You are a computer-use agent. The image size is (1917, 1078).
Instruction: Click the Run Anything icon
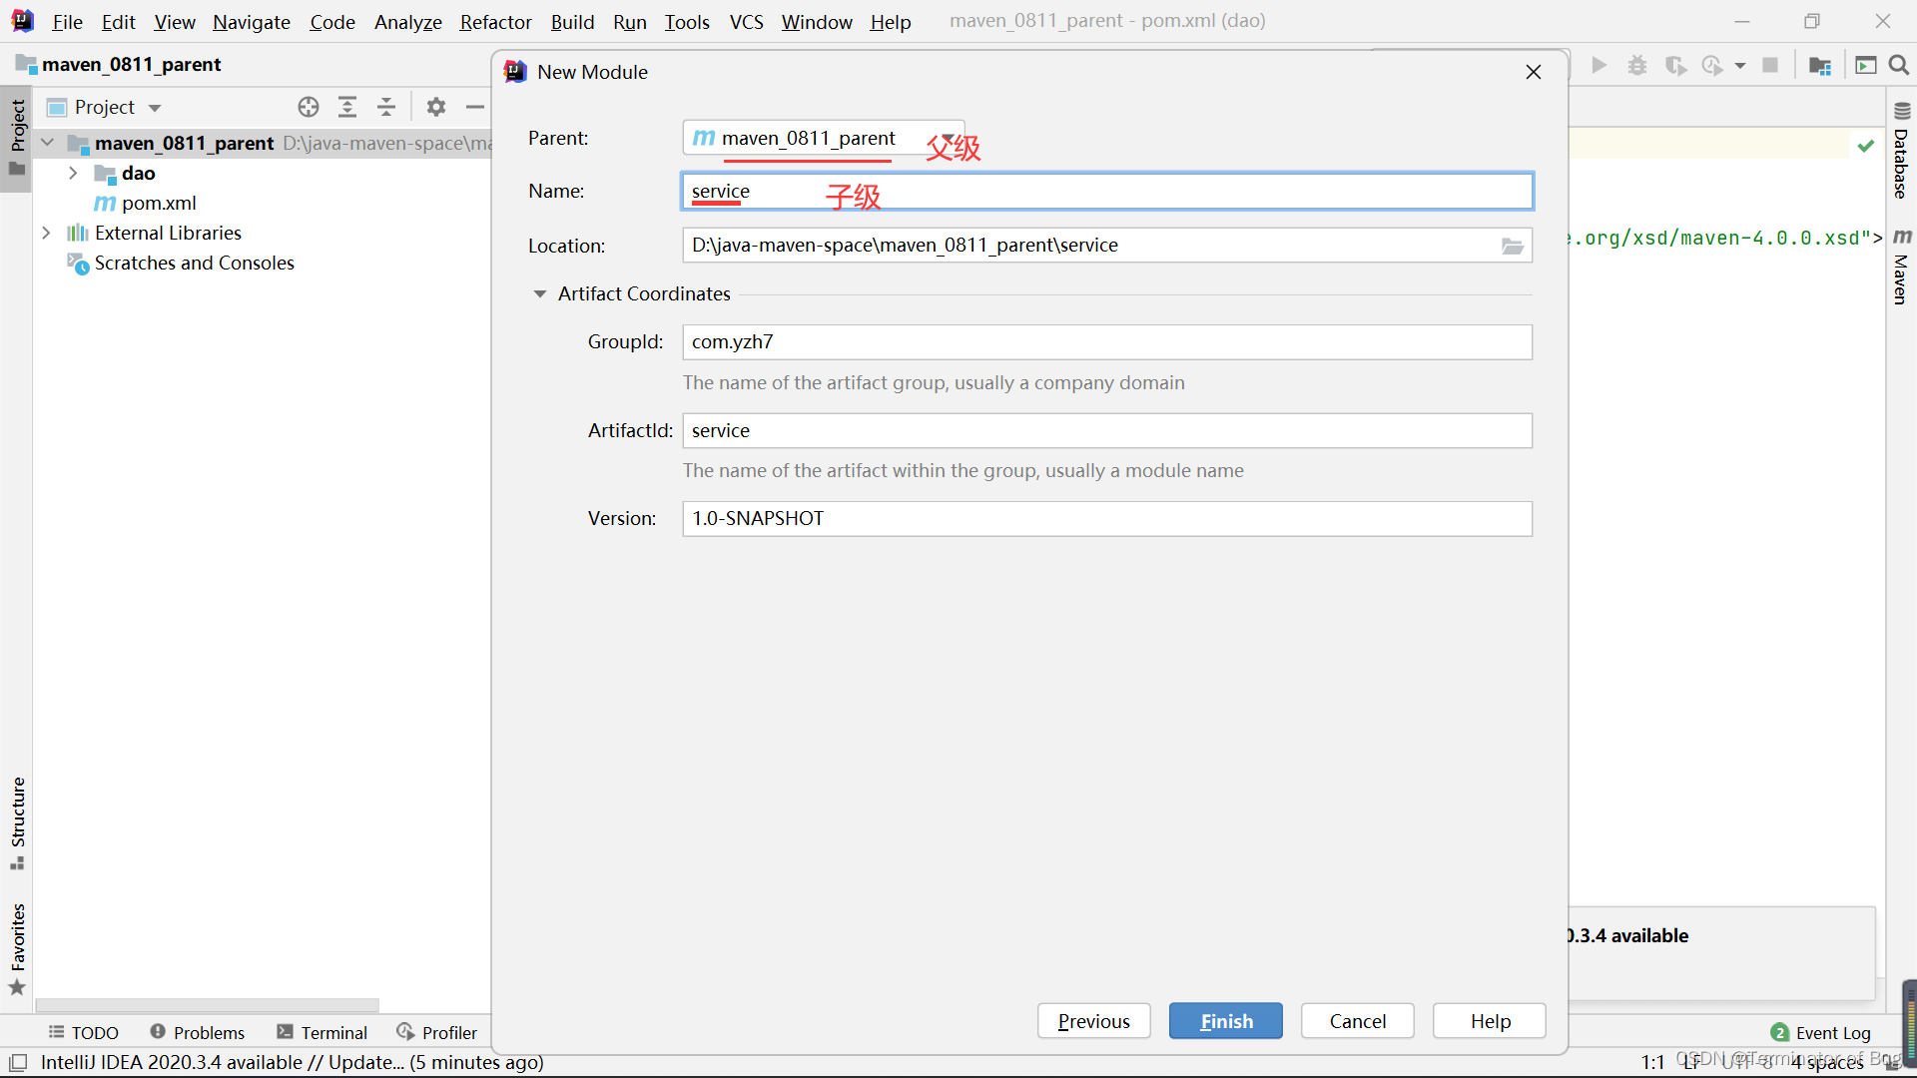(x=1866, y=65)
